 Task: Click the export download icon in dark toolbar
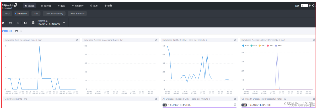click(x=18, y=23)
